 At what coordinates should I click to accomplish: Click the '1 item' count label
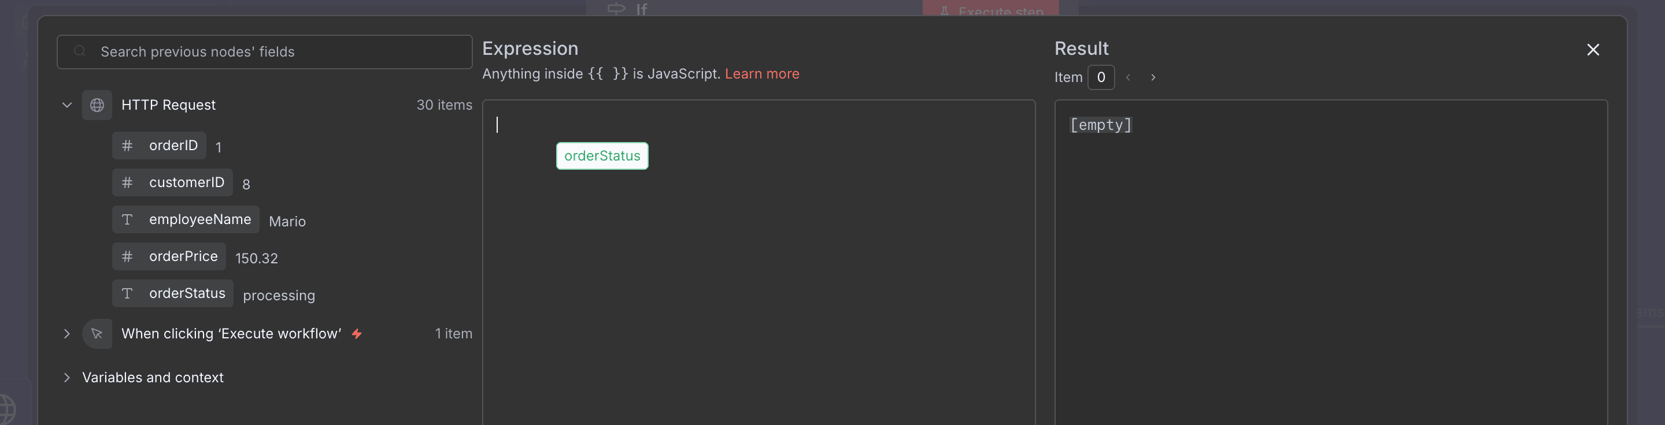pos(453,333)
